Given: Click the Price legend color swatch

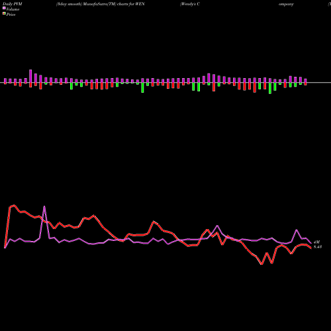Looking at the screenshot, I should pyautogui.click(x=4, y=14).
